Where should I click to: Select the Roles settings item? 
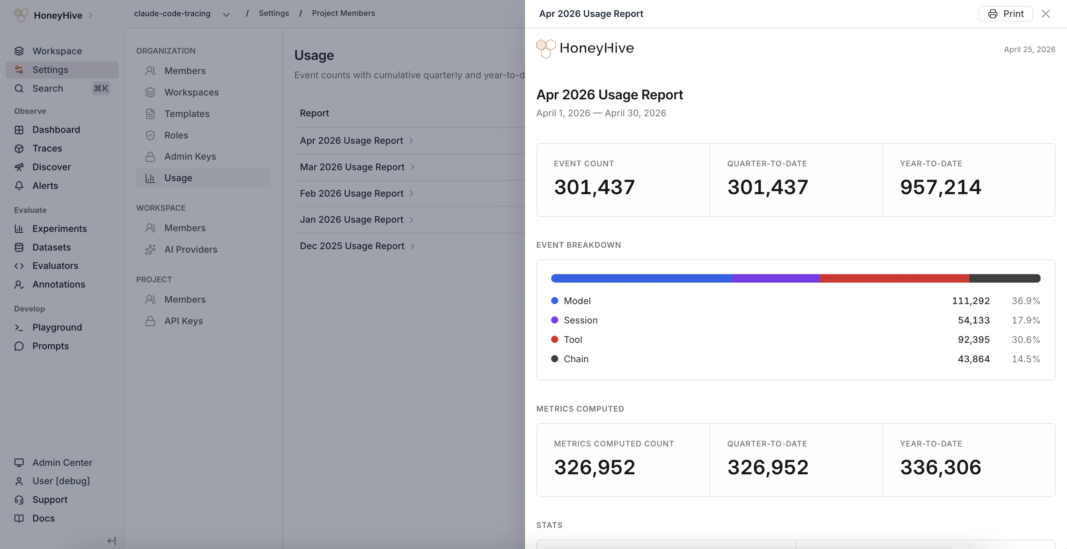click(x=203, y=135)
